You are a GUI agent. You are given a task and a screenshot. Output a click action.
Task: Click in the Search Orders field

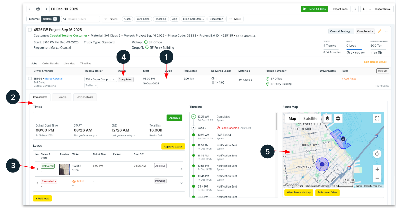tap(80, 19)
